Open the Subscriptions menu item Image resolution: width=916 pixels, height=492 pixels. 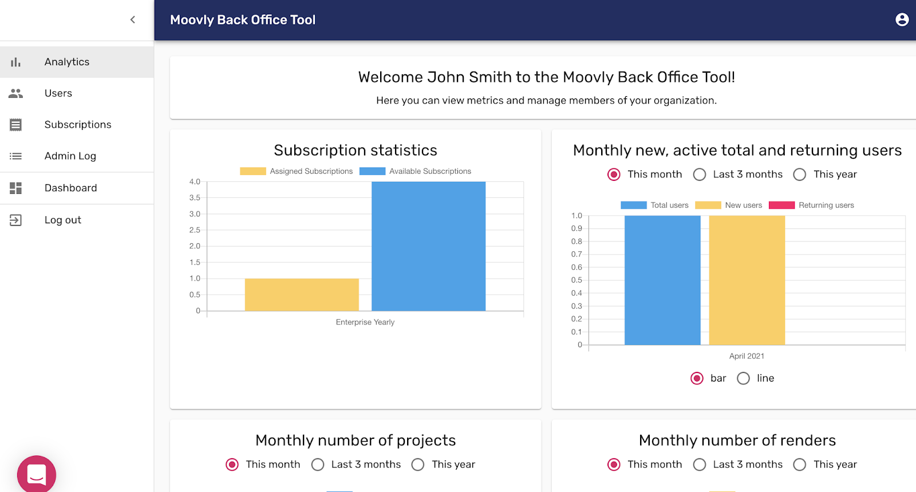pyautogui.click(x=78, y=125)
